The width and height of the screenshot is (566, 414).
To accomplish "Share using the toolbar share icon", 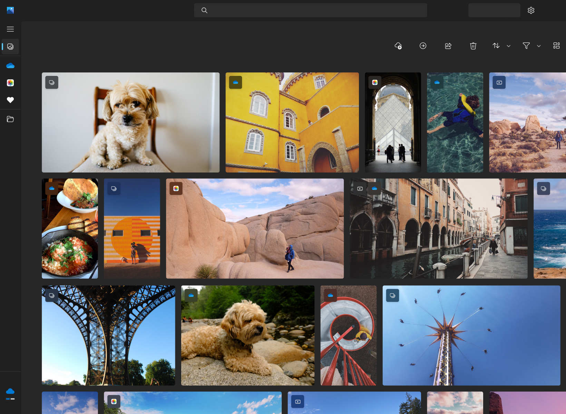I will (448, 46).
